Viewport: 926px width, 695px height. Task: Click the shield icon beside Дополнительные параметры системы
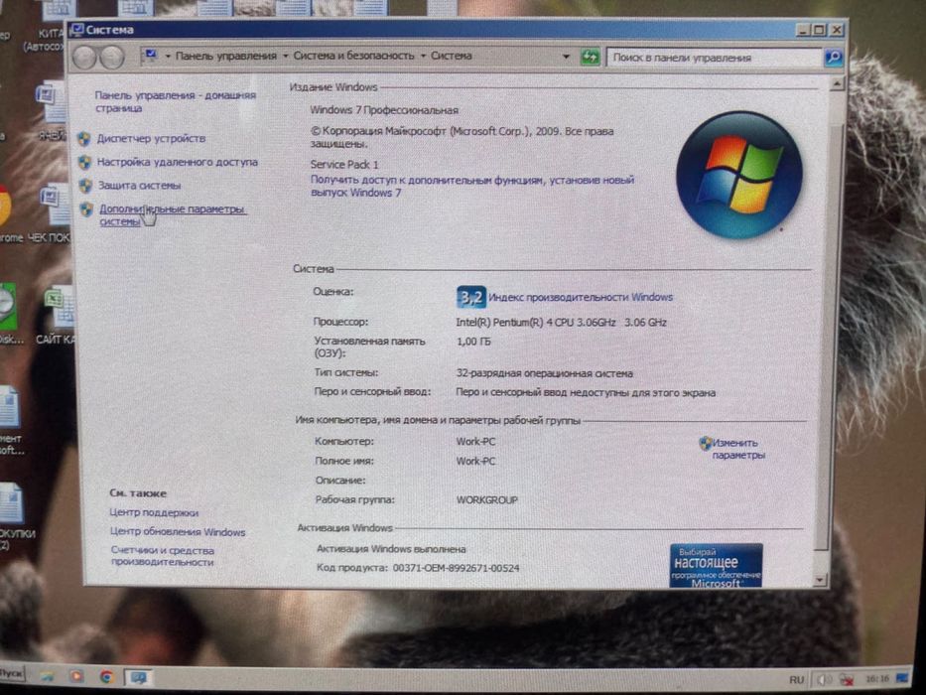(86, 209)
